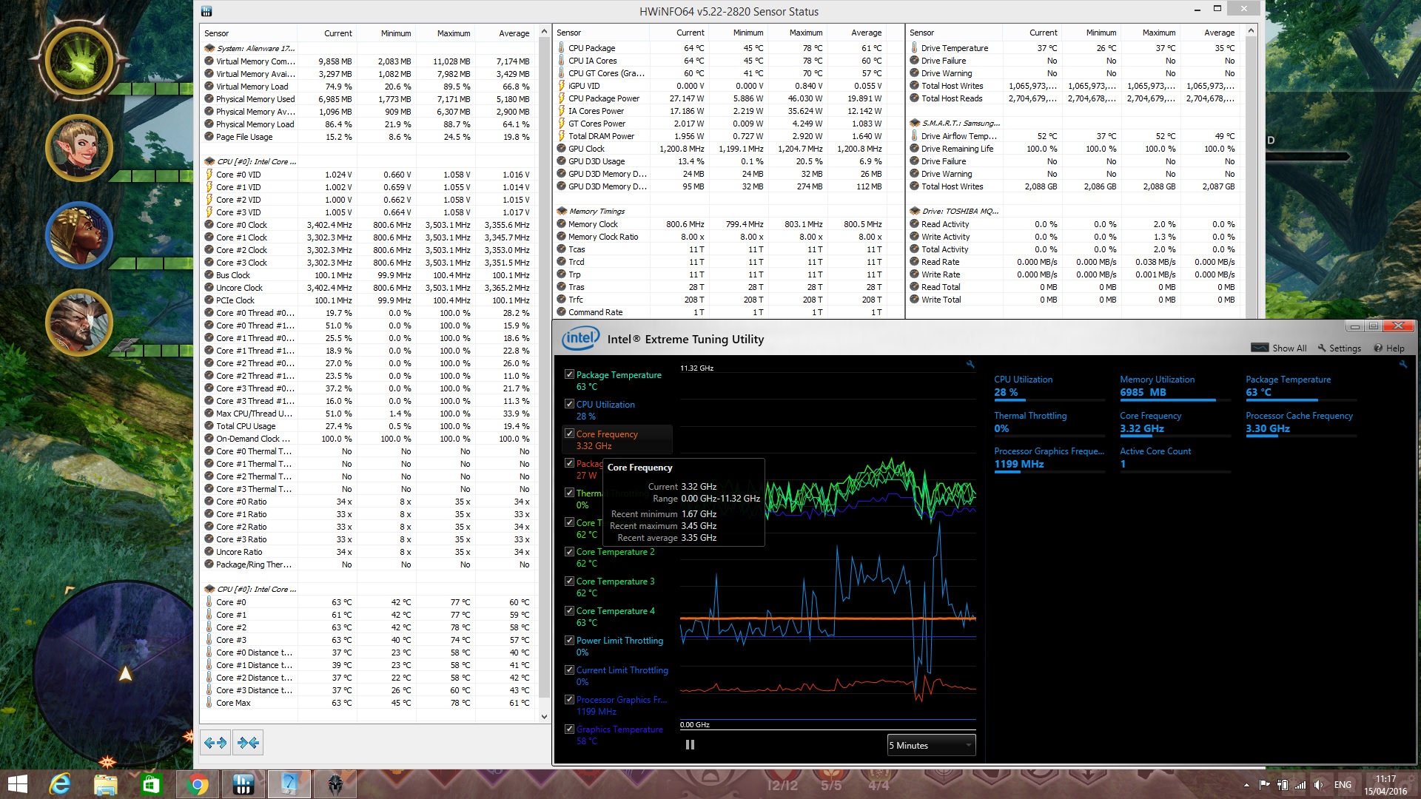The width and height of the screenshot is (1421, 799).
Task: Select the Core Max temperature row
Action: (367, 703)
